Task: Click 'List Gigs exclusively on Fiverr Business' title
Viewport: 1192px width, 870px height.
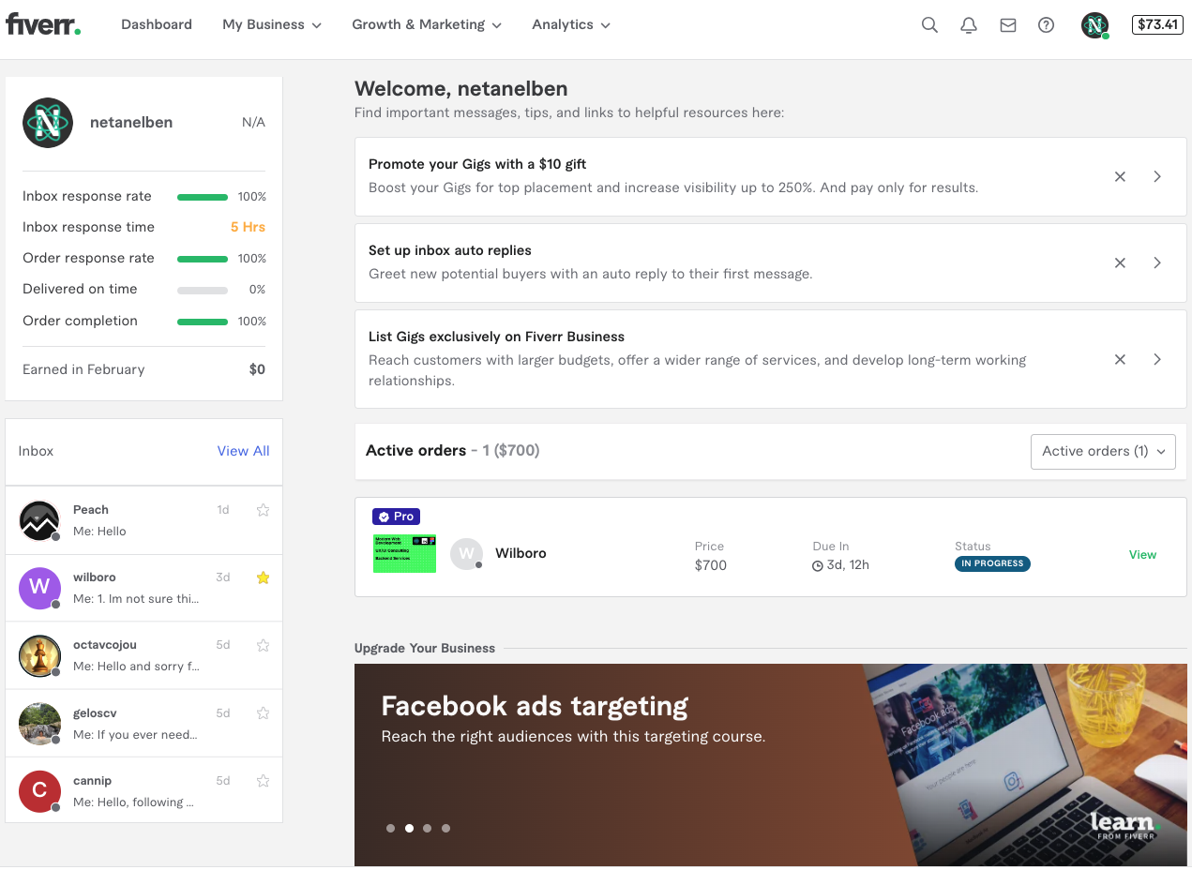Action: [496, 337]
